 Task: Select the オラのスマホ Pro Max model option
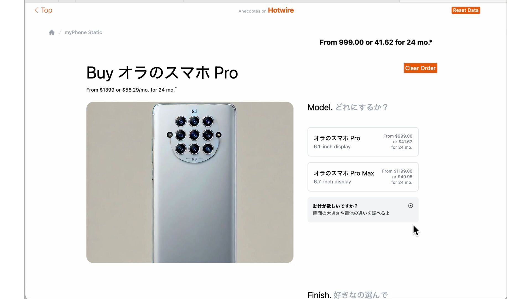tap(363, 177)
